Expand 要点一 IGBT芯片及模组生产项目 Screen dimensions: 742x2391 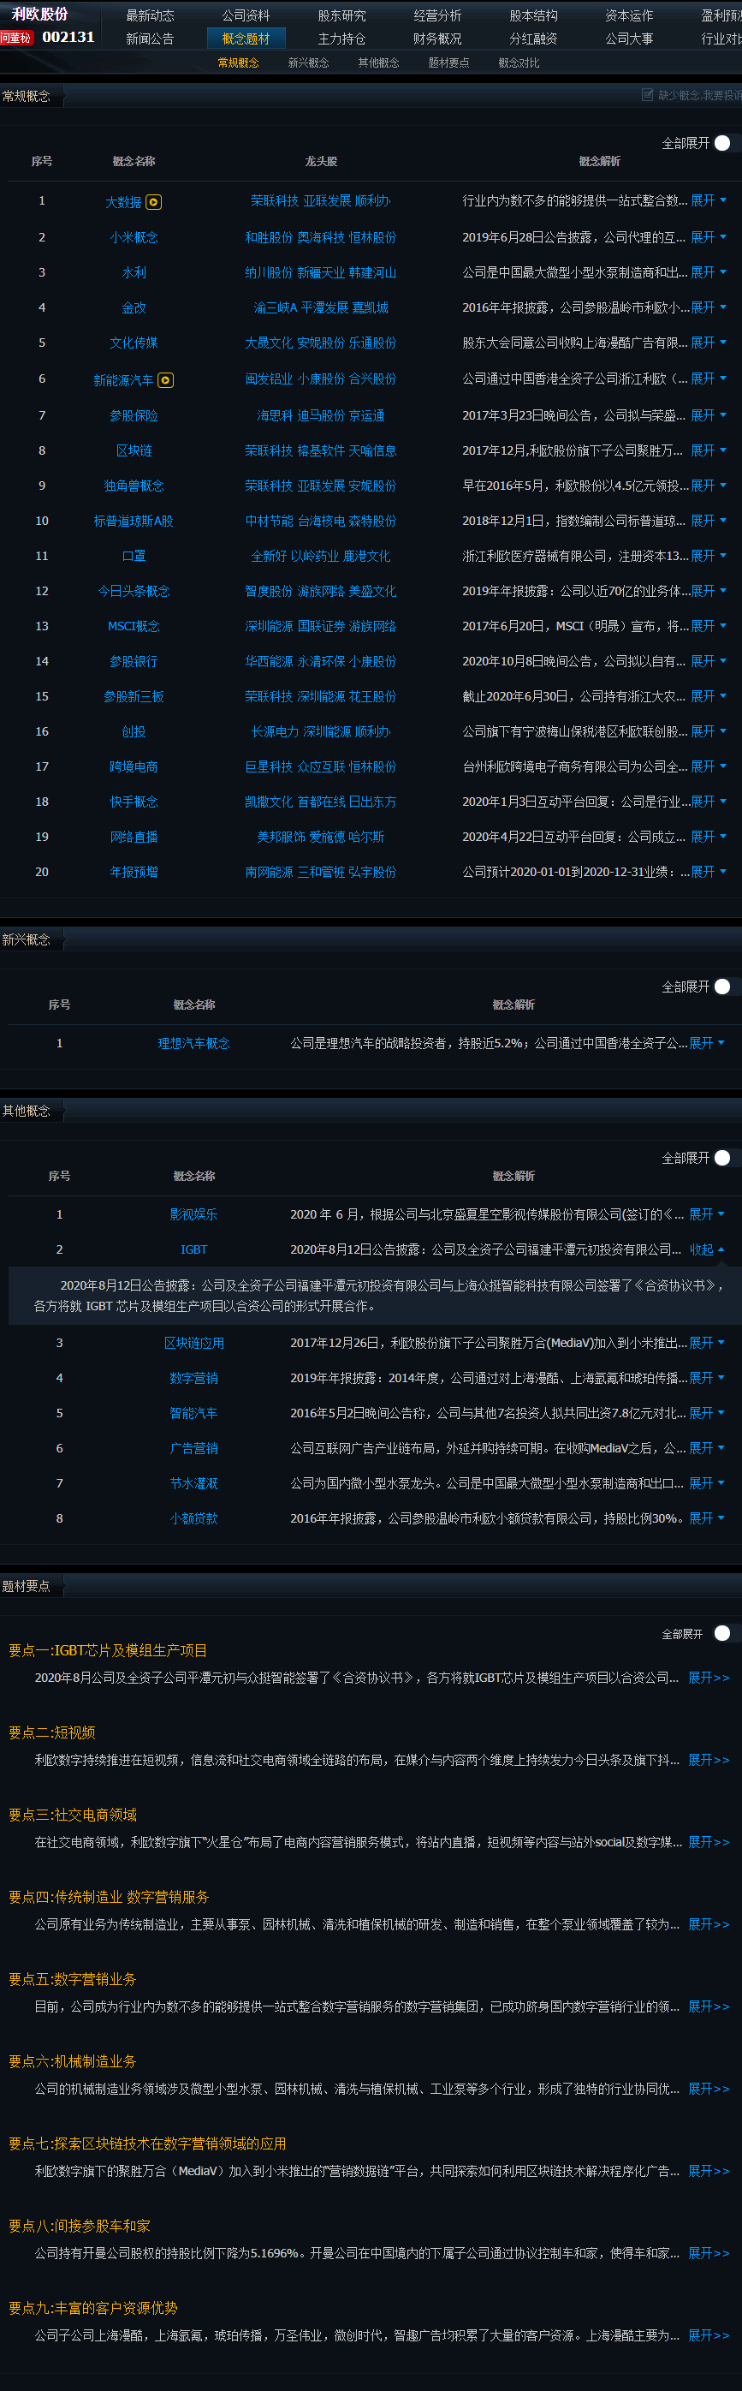click(709, 1678)
